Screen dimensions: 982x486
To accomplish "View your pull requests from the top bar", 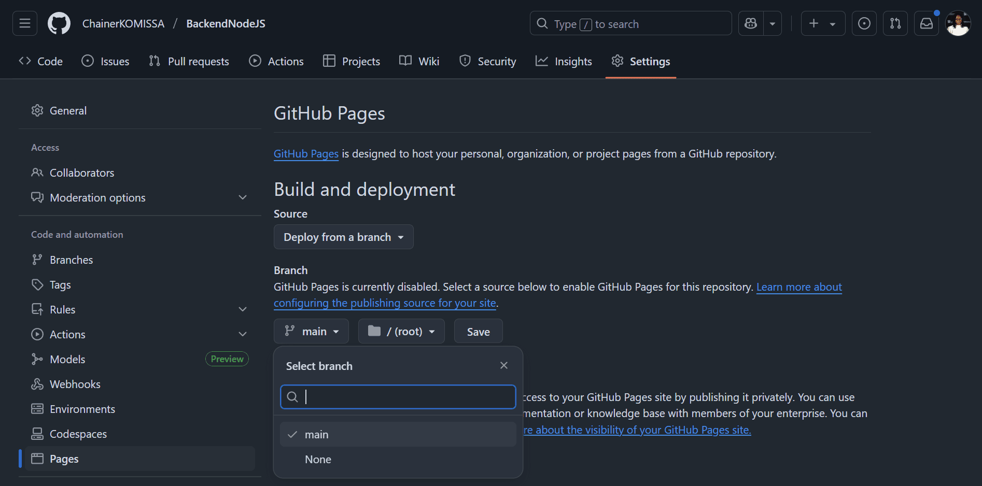I will 895,23.
